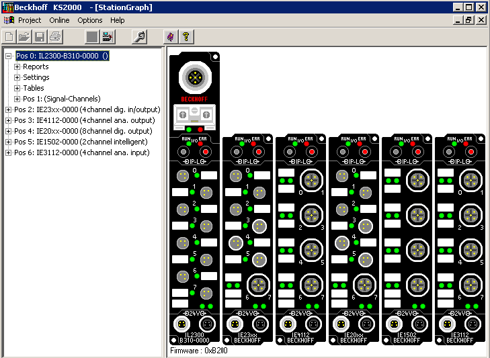Screen dimensions: 490x358
Task: Click the Open project folder icon
Action: point(24,37)
